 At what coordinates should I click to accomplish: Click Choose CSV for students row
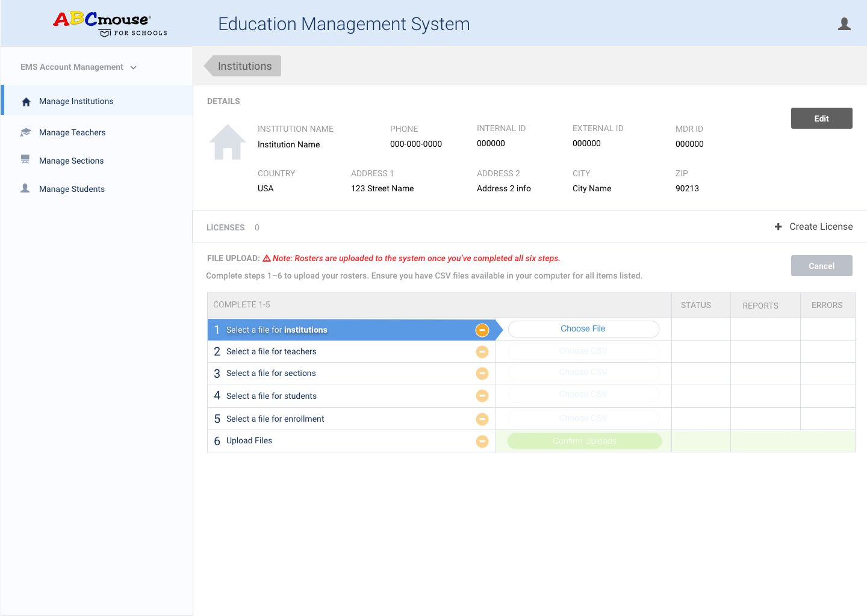tap(583, 395)
